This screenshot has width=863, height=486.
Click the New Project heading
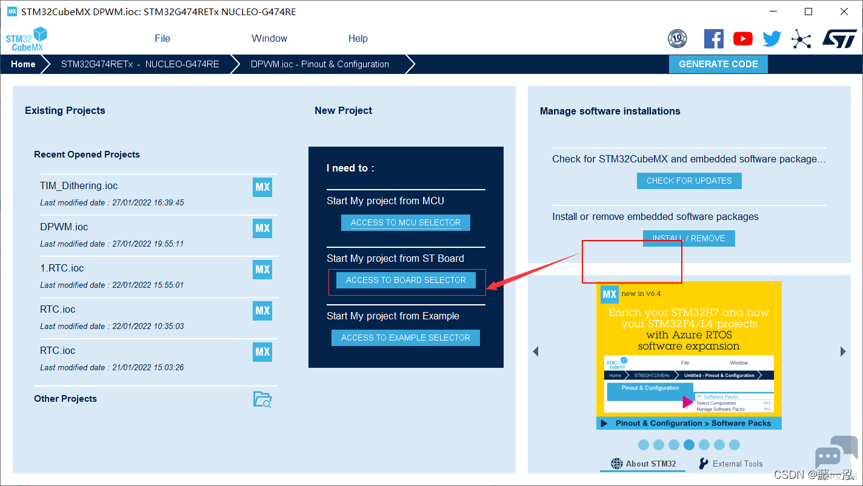[344, 110]
